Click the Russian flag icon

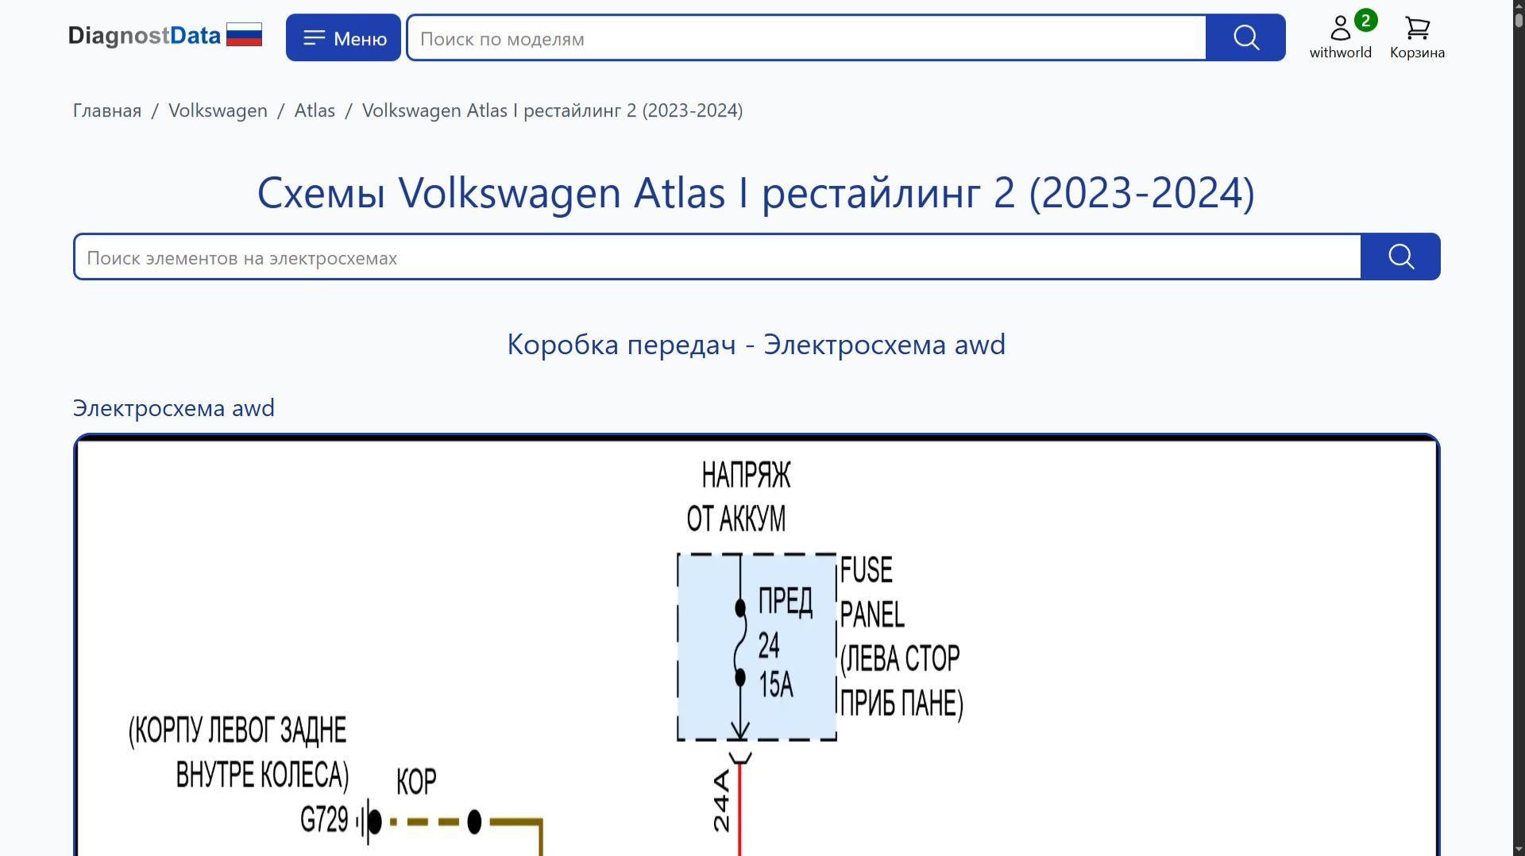[x=244, y=35]
